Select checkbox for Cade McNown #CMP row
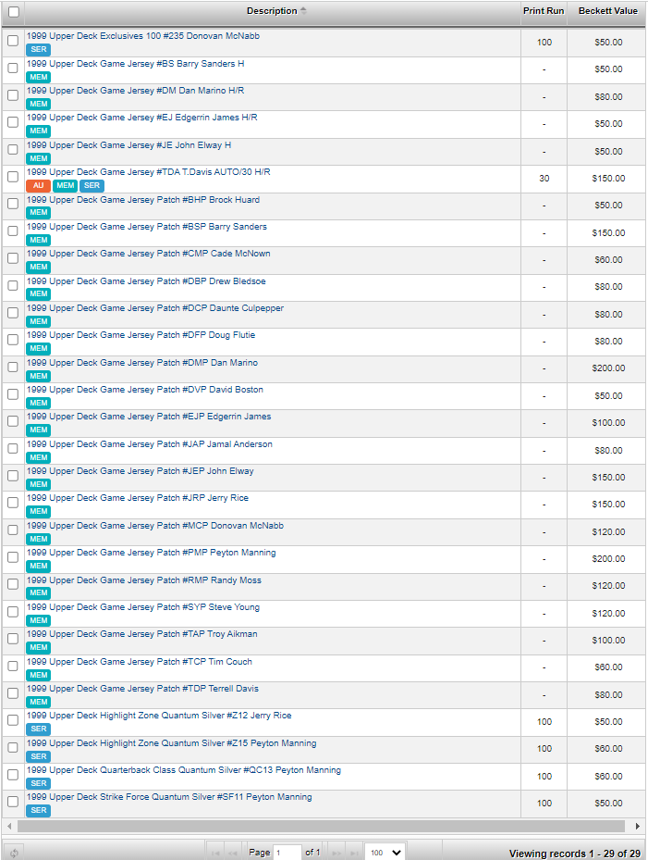Image resolution: width=648 pixels, height=860 pixels. 13,257
